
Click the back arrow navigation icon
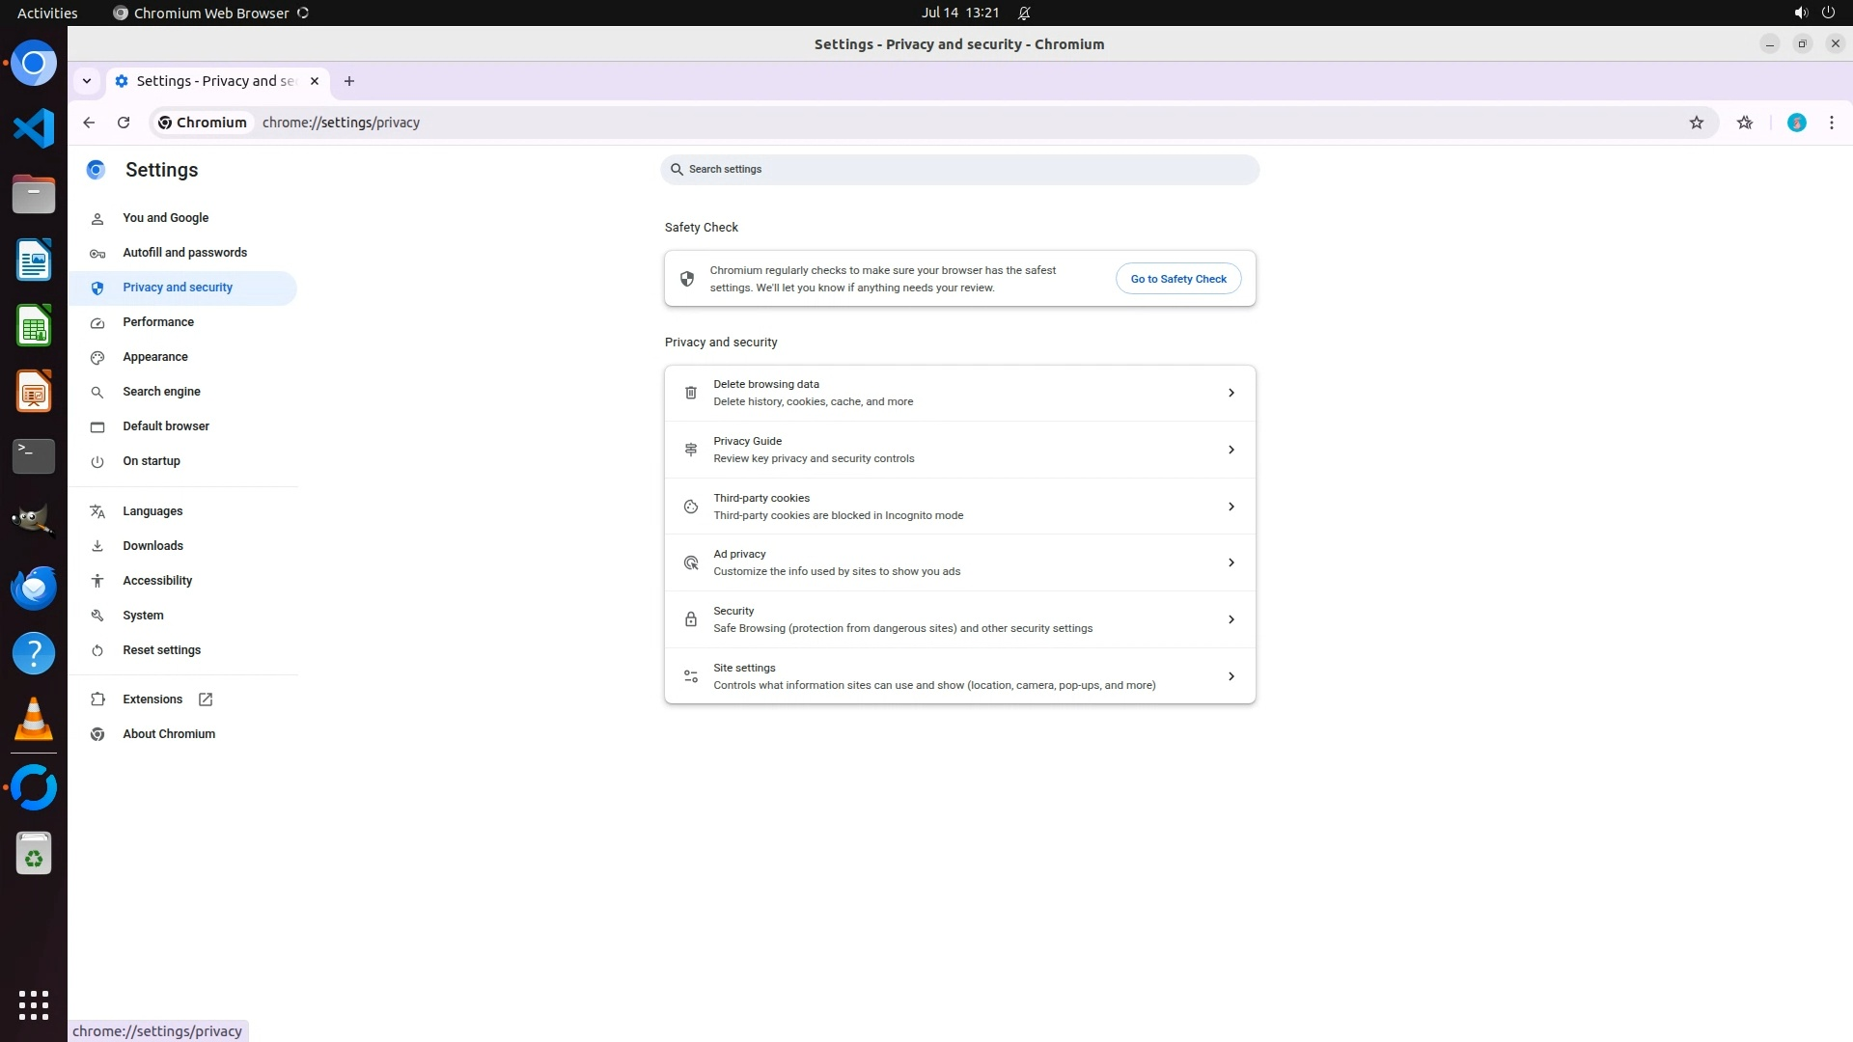89,123
